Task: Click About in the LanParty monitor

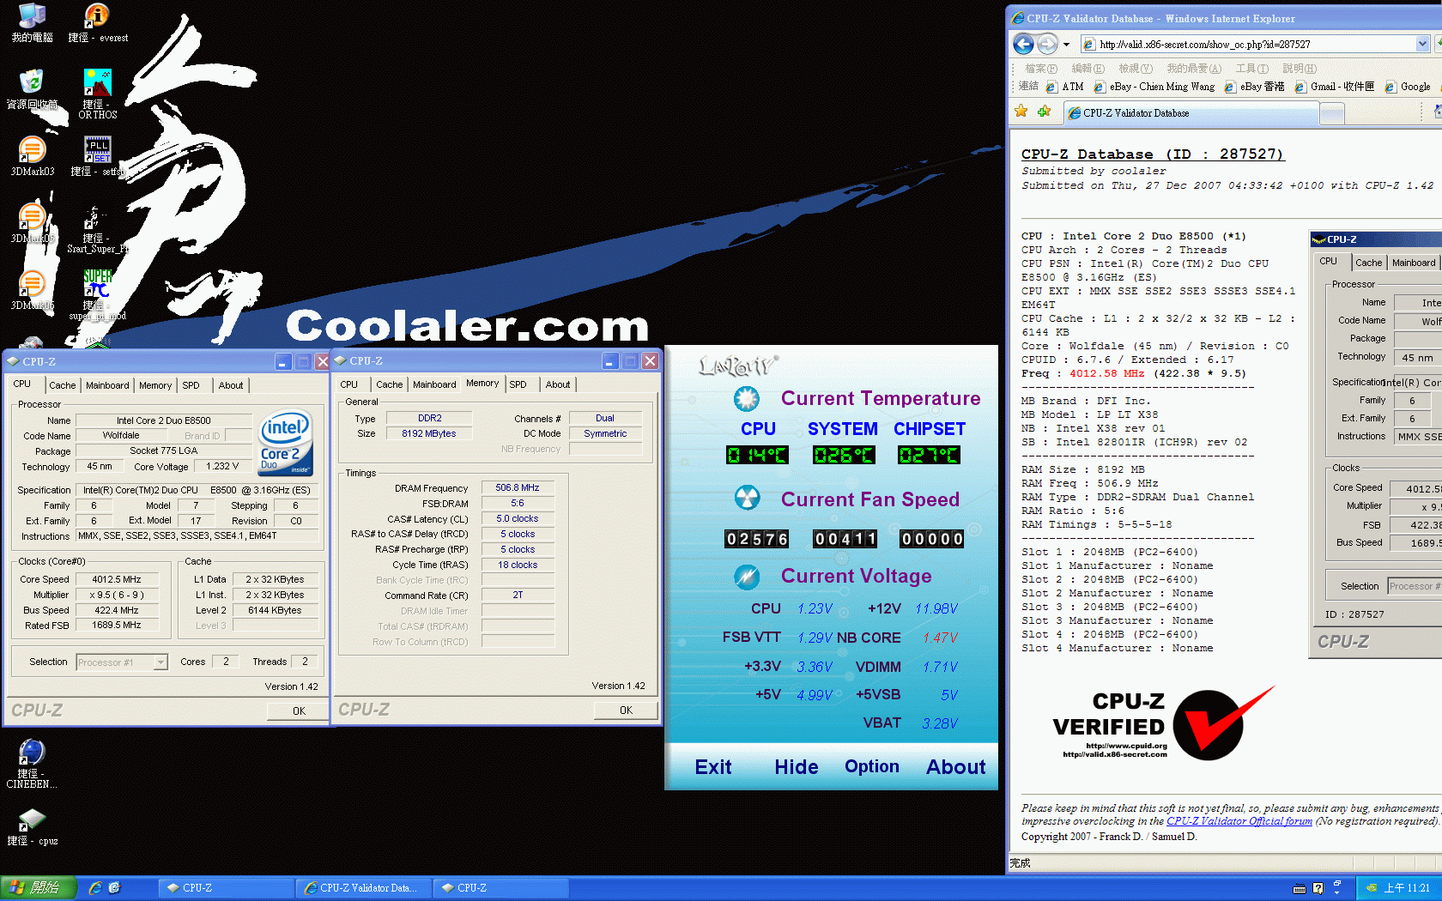Action: coord(955,767)
